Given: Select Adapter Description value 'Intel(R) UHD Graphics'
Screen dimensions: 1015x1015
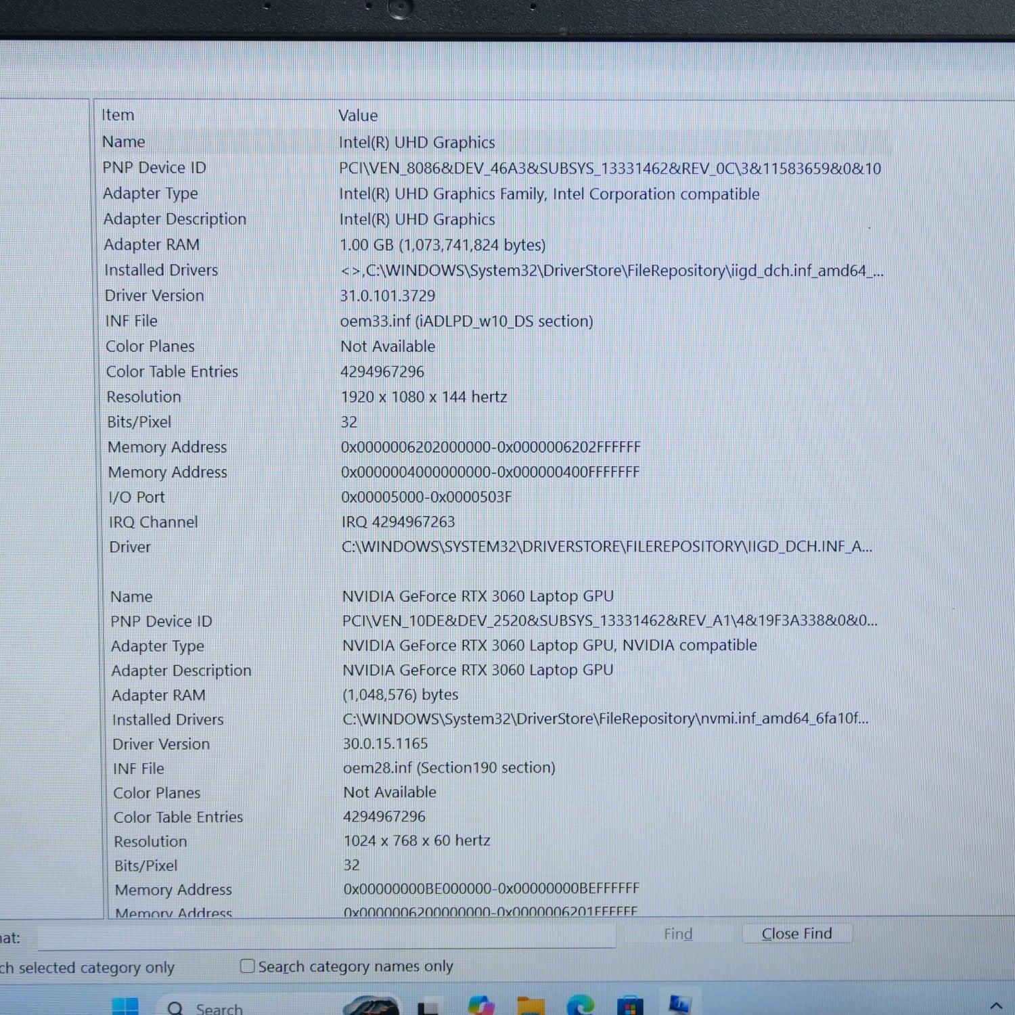Looking at the screenshot, I should [418, 220].
